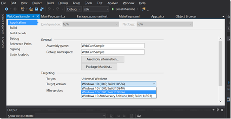Switch to MainPage.xaml tab
Viewport: 231px width, 119px height.
coord(129,17)
